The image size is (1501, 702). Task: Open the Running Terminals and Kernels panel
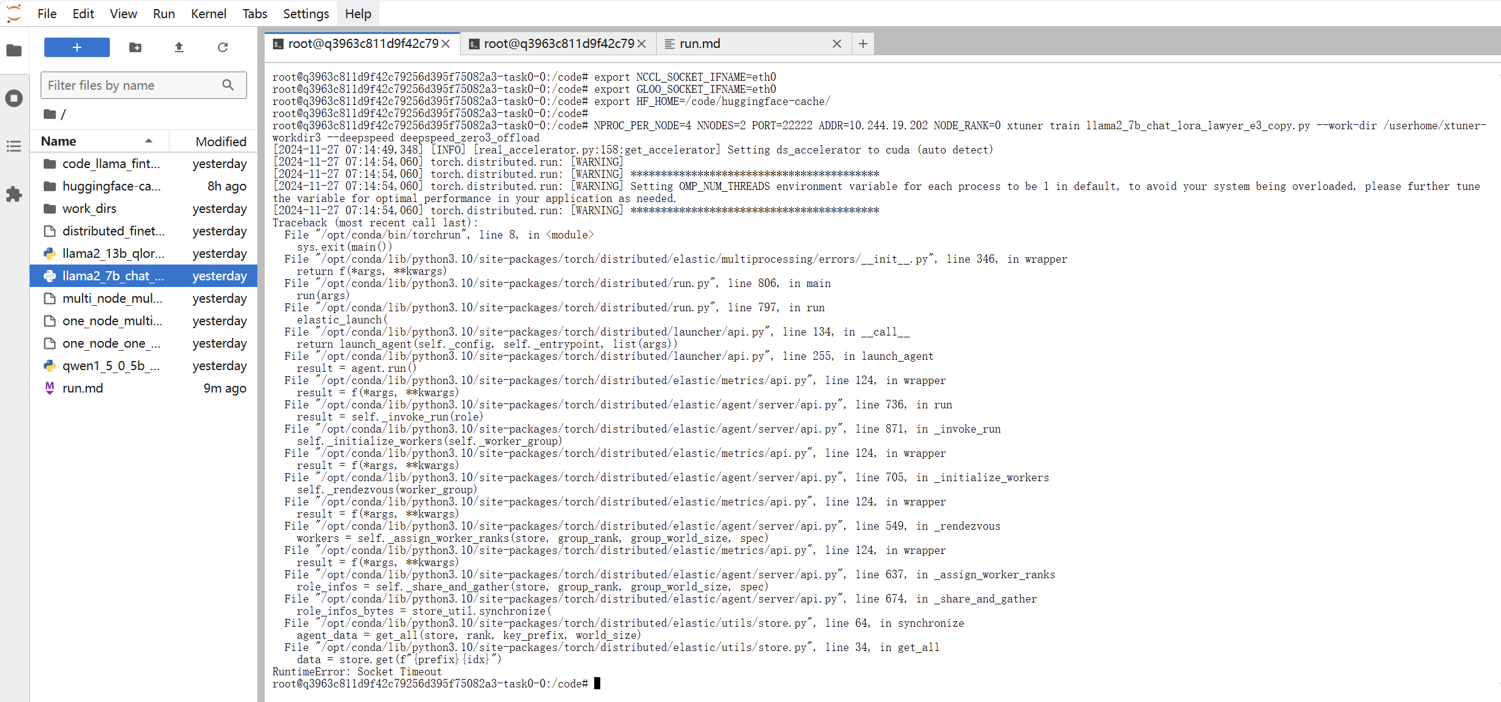tap(14, 98)
